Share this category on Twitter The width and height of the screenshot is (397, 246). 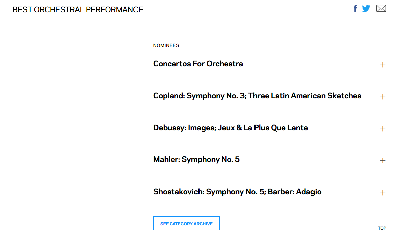[366, 8]
